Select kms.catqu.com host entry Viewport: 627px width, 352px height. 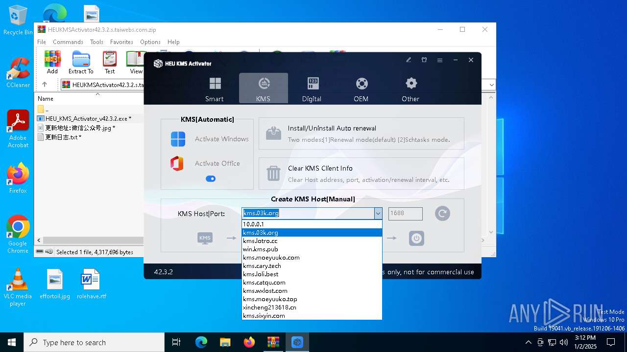tap(312, 283)
